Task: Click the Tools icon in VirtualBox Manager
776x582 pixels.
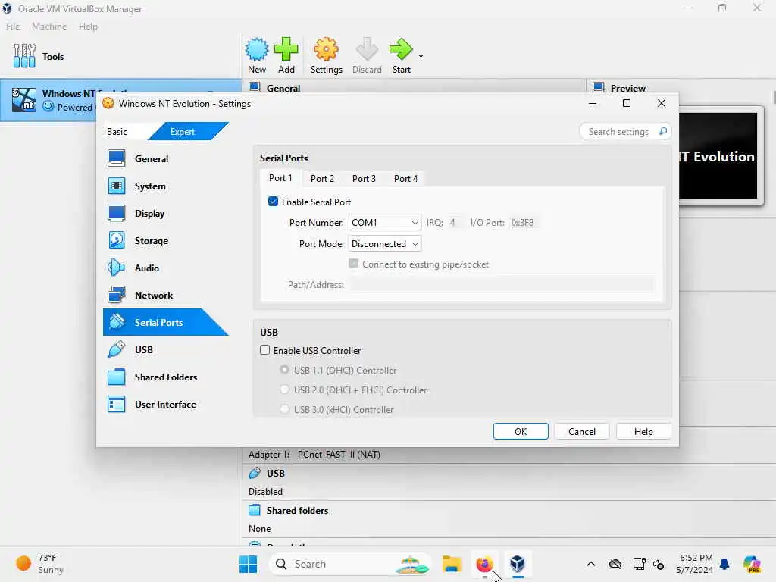Action: [x=24, y=56]
